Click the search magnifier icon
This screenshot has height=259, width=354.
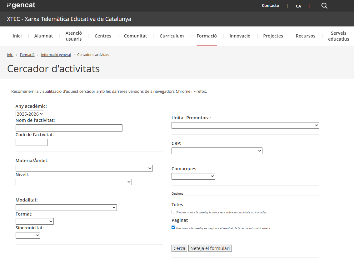tap(324, 6)
